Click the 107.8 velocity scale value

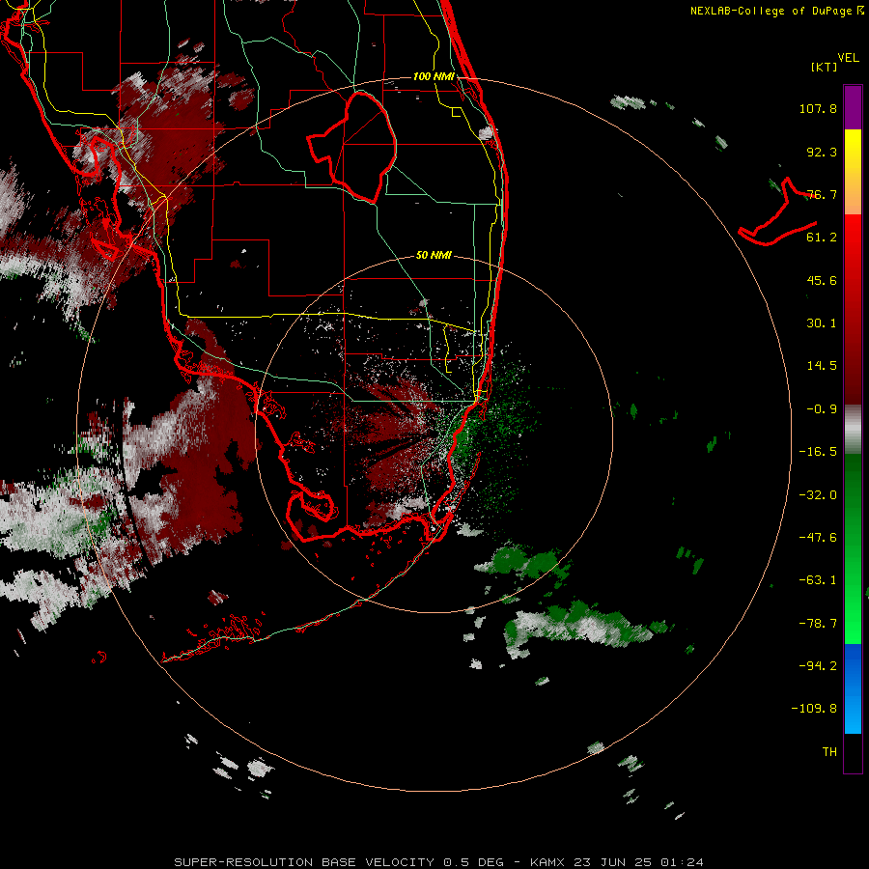click(x=818, y=108)
